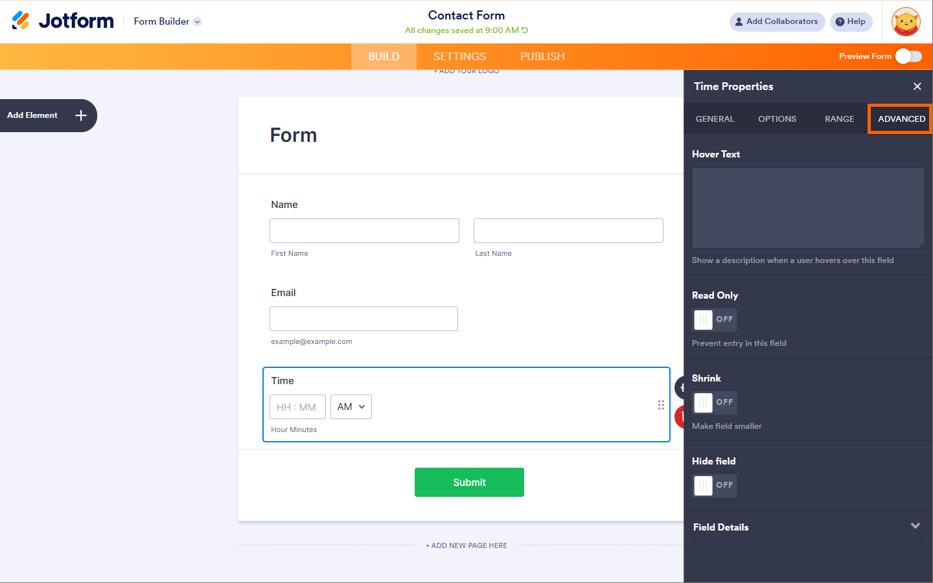This screenshot has width=933, height=583.
Task: Click the revision history icon beside saved message
Action: tap(525, 30)
